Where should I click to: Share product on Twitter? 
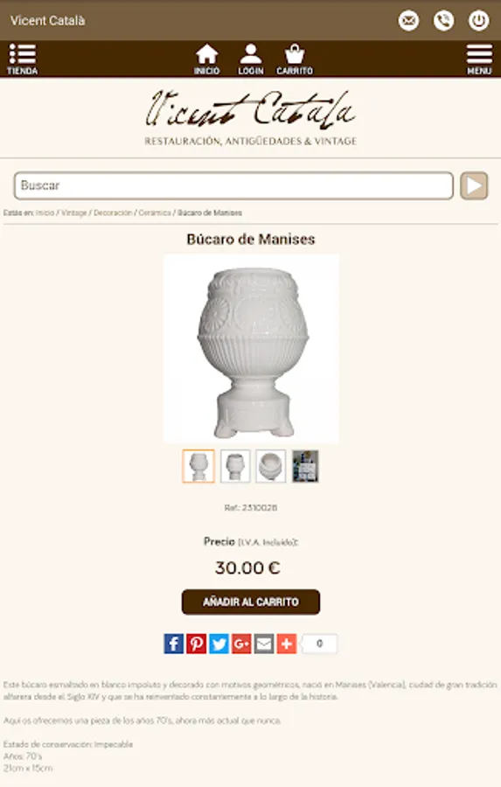(x=219, y=644)
